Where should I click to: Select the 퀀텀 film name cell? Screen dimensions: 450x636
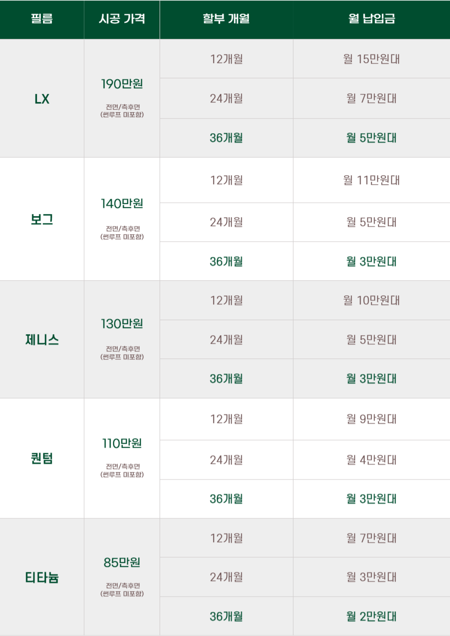42,458
